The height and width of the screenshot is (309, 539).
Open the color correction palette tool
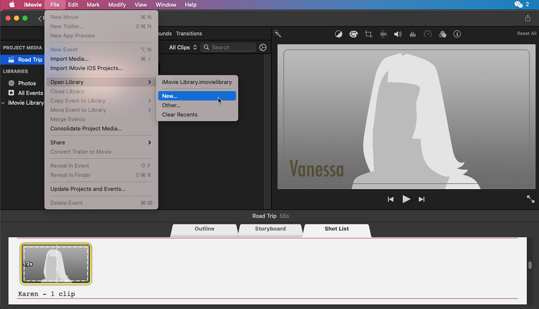click(x=353, y=34)
